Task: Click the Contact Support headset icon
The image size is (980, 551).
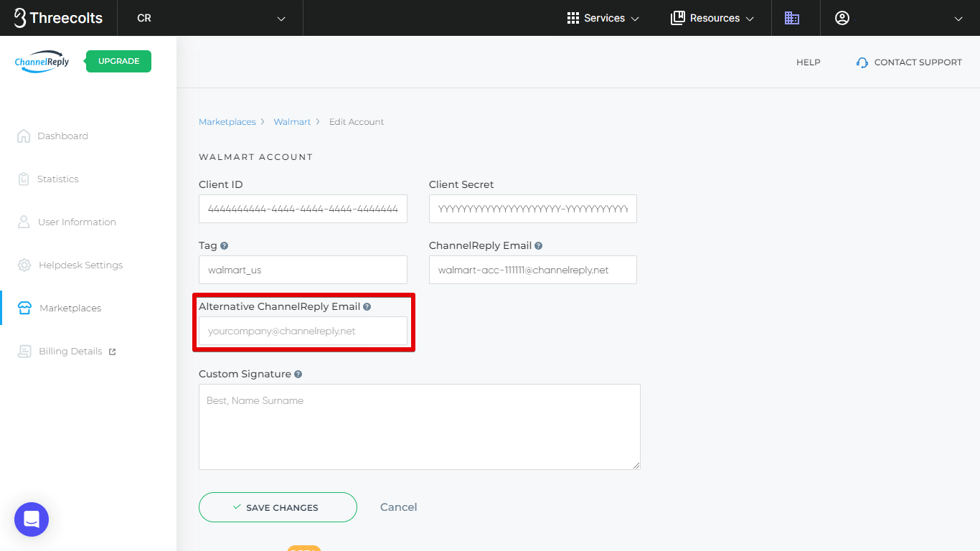Action: pos(862,62)
